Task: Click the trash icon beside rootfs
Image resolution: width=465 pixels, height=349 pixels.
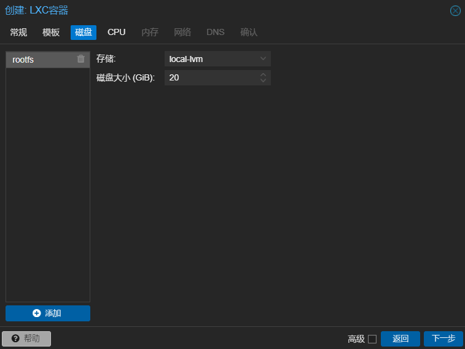Action: click(80, 59)
